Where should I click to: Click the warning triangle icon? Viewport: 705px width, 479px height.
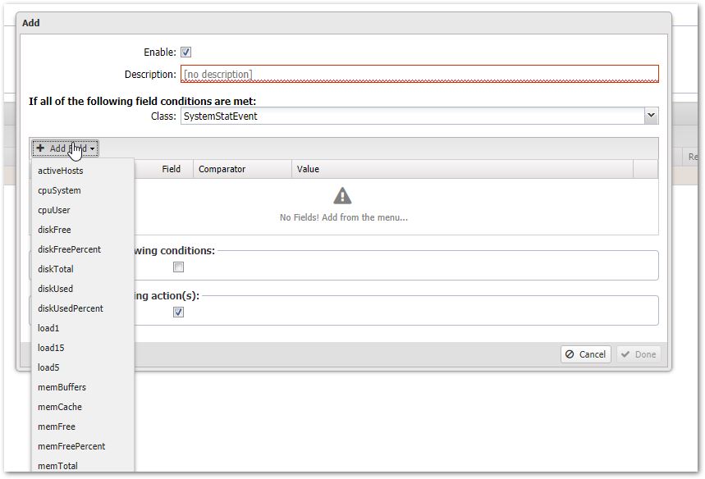[x=342, y=196]
